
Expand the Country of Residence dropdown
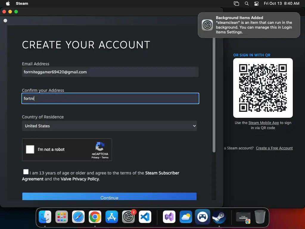point(109,126)
